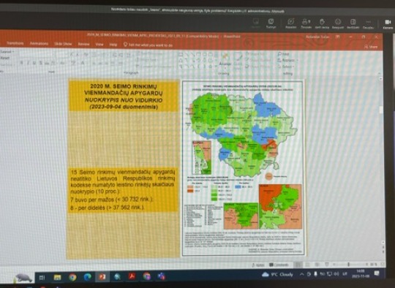Open Adobe Acrobat from the taskbar

[132, 276]
